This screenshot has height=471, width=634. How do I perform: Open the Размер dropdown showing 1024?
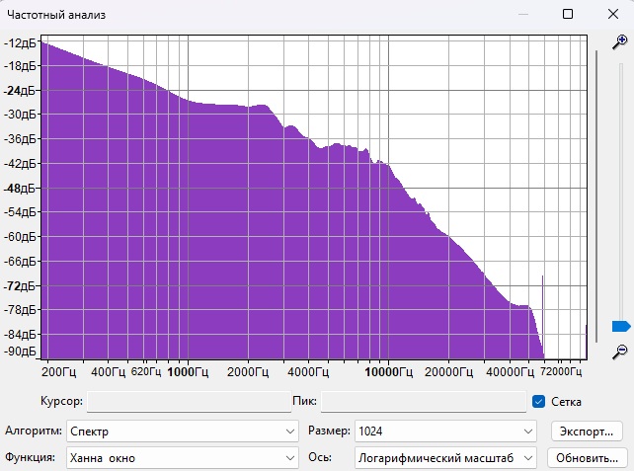pos(445,431)
